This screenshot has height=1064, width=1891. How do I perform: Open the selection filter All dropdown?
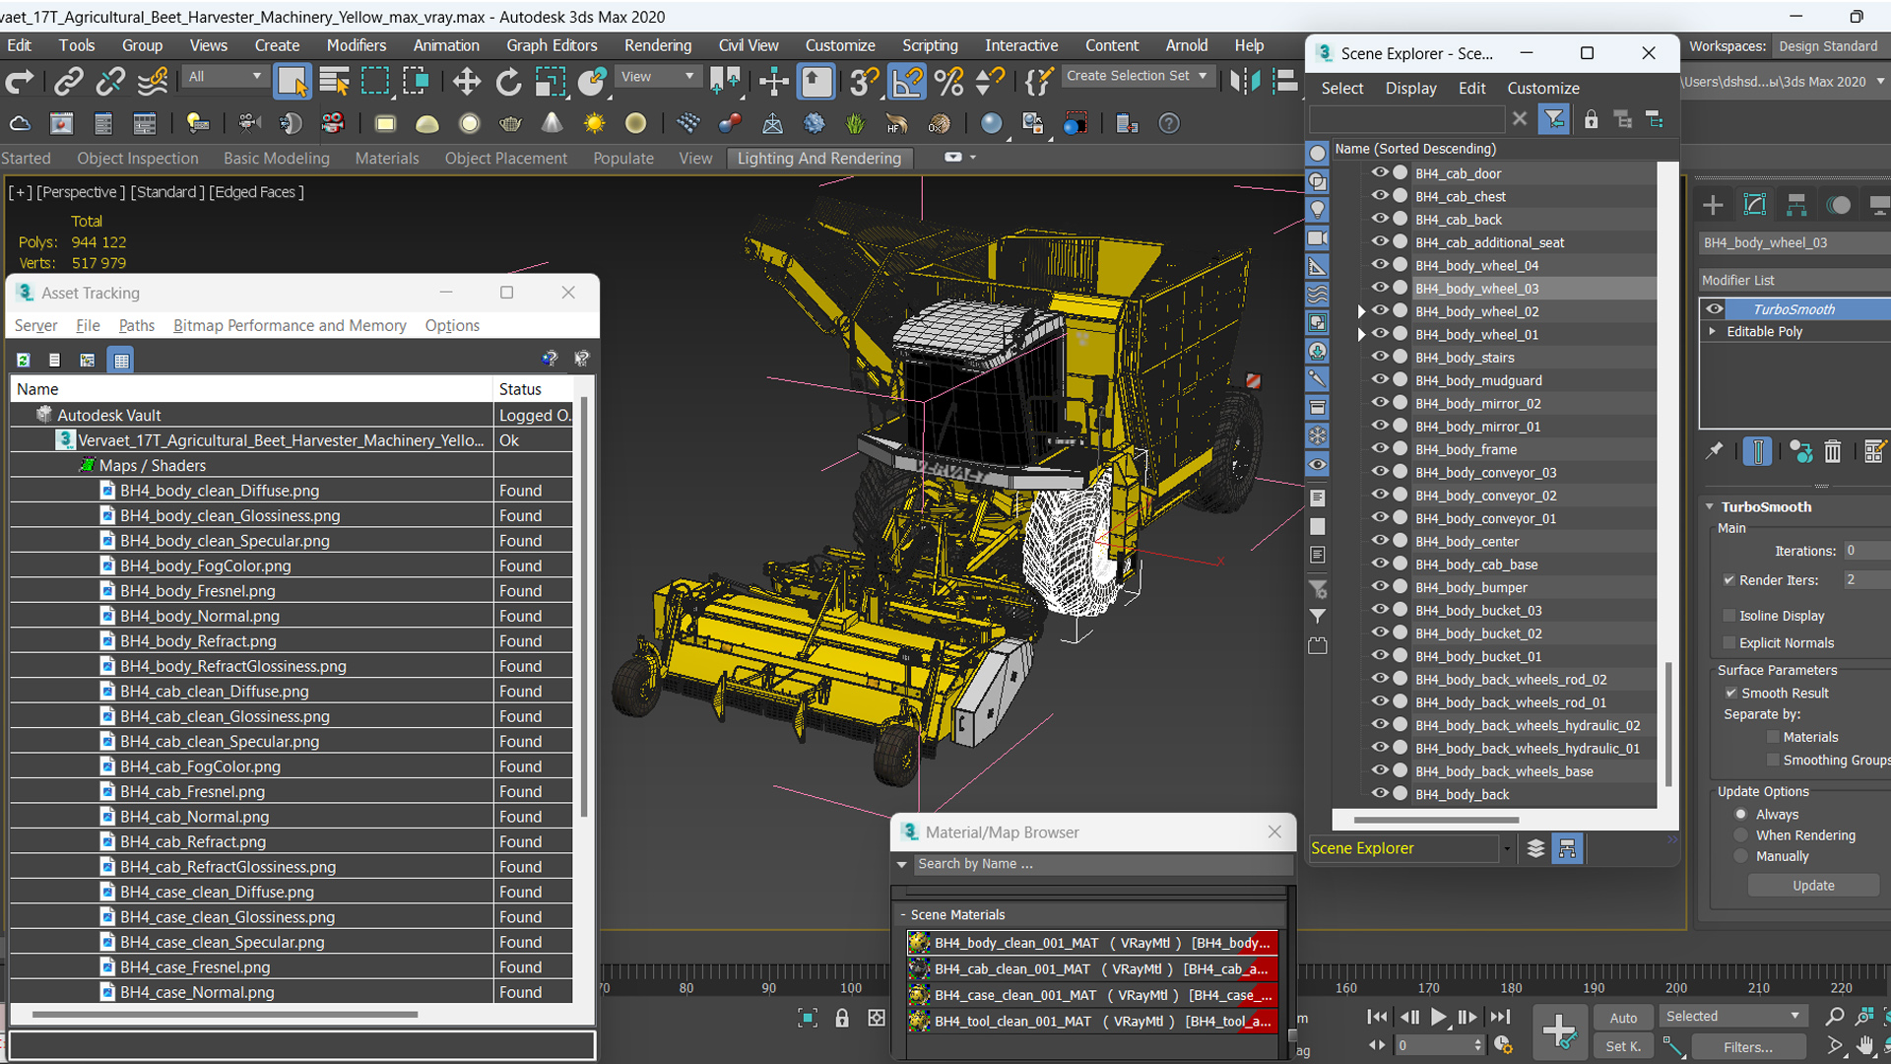tap(225, 76)
